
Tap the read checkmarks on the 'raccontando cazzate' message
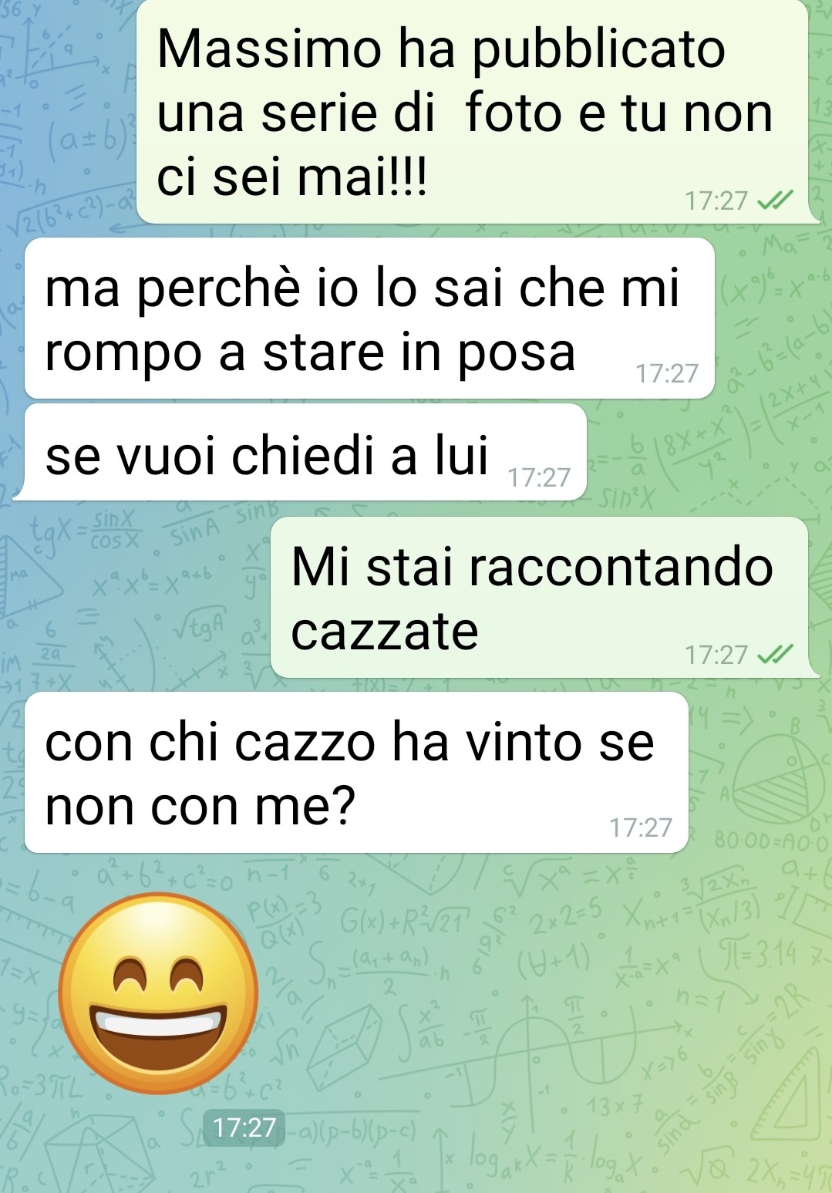[775, 655]
